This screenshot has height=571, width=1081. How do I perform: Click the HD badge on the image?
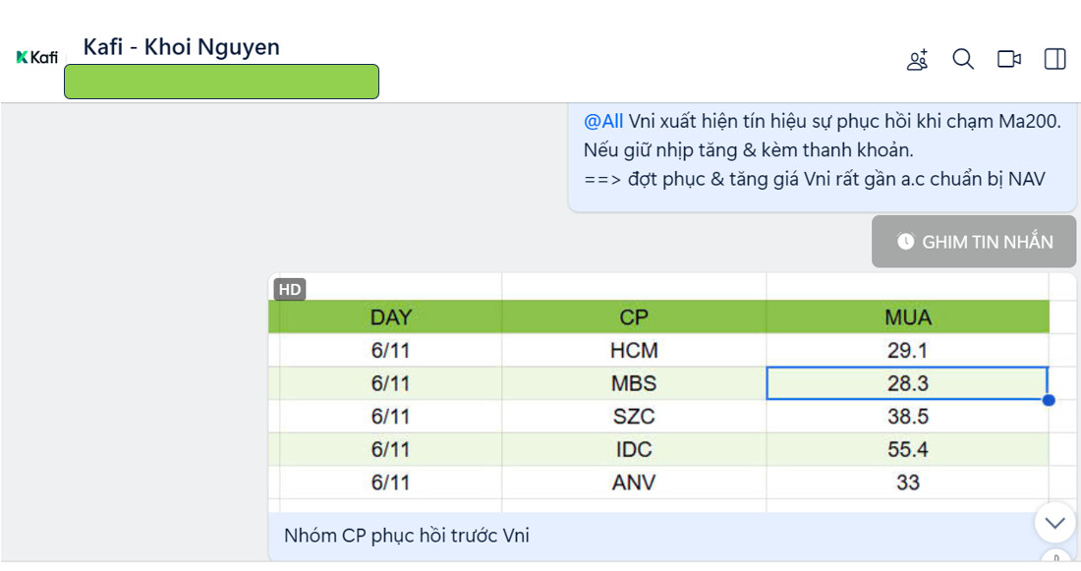[x=290, y=289]
